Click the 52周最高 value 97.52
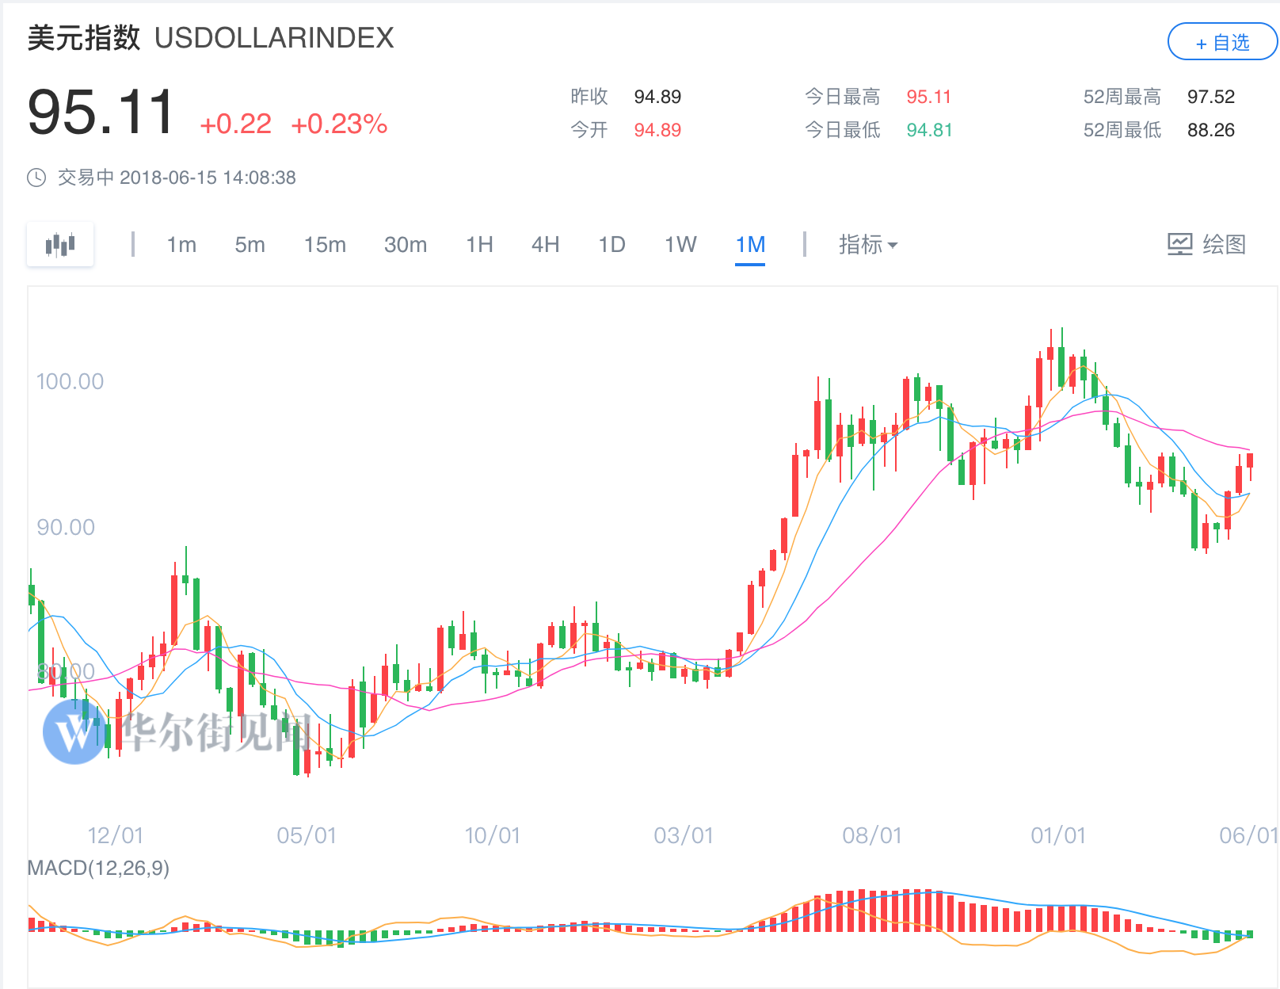 coord(1210,97)
